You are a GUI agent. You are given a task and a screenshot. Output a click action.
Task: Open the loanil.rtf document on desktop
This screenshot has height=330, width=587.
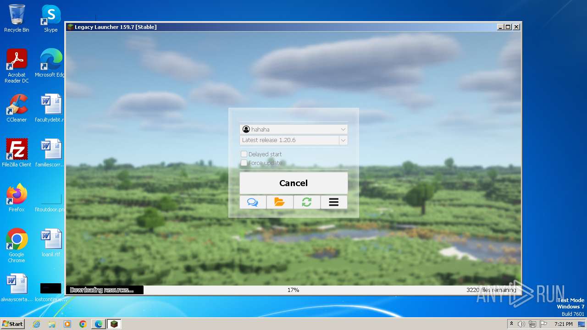tap(51, 243)
